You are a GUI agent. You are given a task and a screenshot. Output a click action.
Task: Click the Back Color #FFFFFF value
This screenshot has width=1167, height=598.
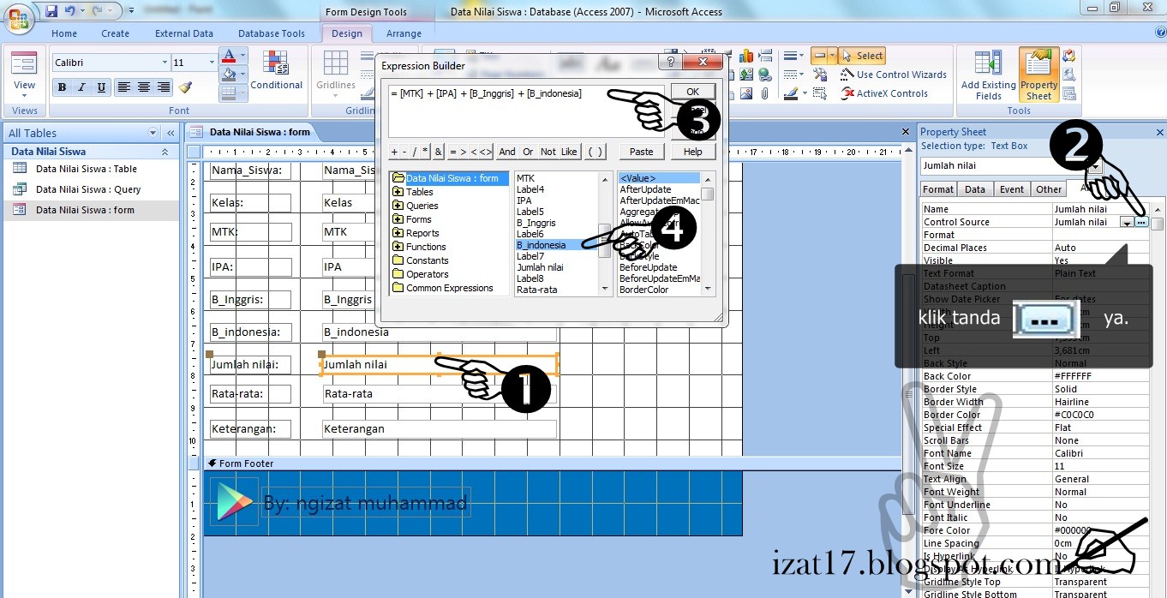[x=1100, y=376]
